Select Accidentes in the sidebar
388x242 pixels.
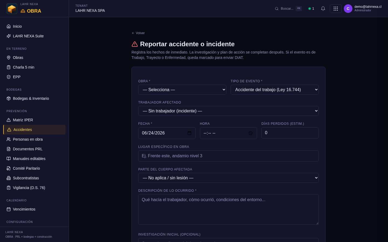point(34,130)
